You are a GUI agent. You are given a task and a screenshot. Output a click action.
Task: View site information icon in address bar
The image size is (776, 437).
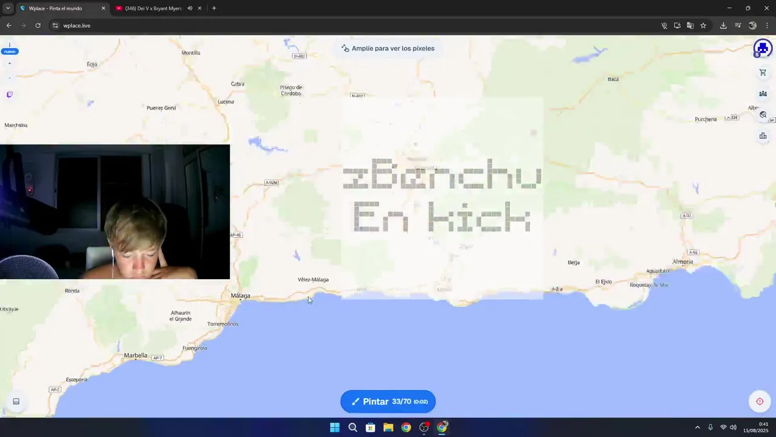tap(55, 25)
